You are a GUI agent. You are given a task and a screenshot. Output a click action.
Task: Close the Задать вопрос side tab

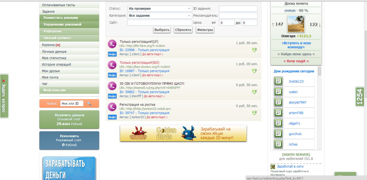coord(4,81)
